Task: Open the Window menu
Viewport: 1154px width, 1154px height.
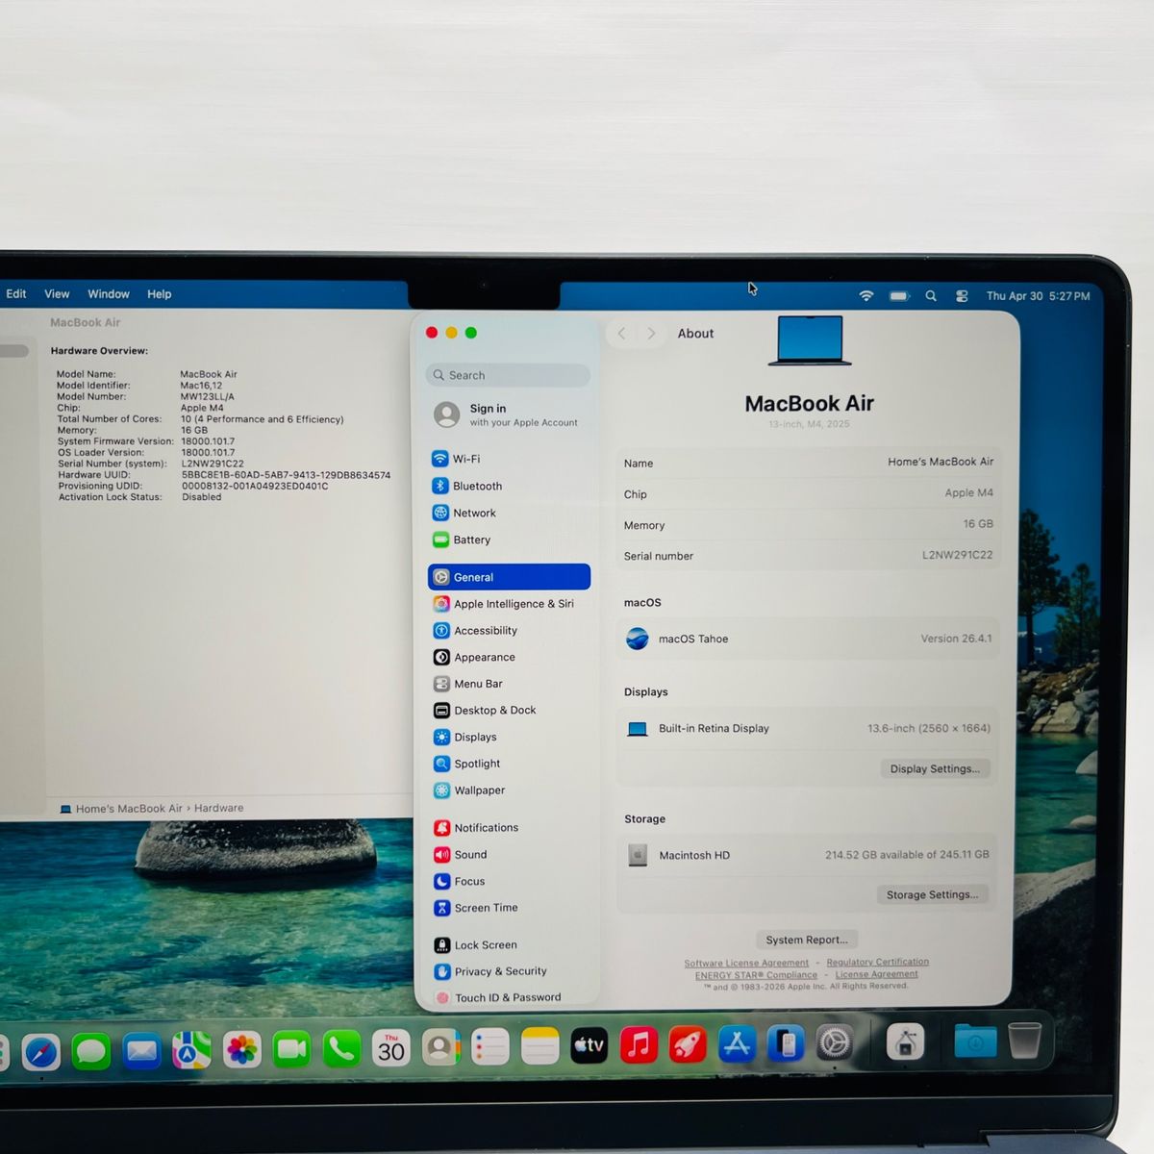Action: (x=109, y=294)
